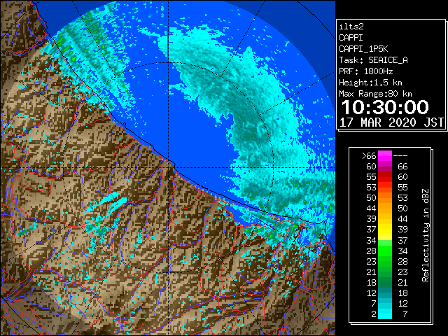Click the 'CAPPI_1P5K' product label
Viewport: 448px width, 336px height.
pos(363,49)
